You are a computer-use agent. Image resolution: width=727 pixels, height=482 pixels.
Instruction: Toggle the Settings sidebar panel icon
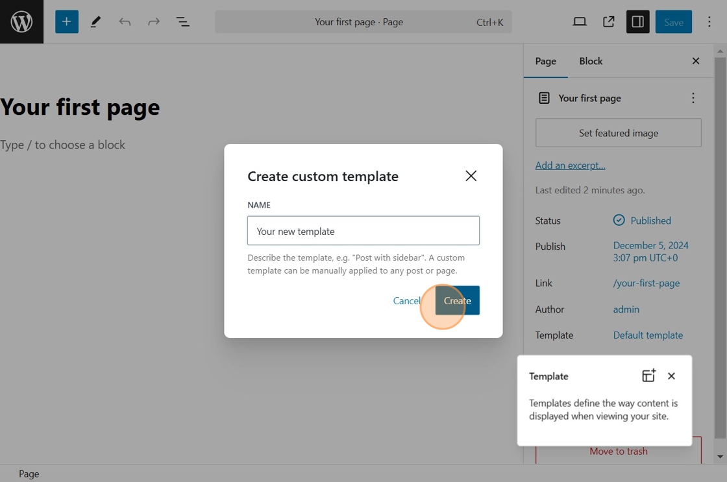click(638, 22)
